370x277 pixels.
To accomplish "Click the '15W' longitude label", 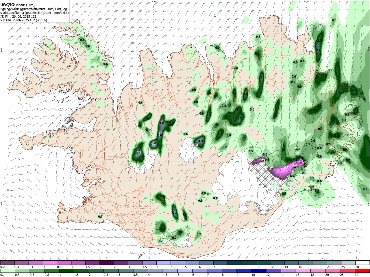I will coord(306,1).
